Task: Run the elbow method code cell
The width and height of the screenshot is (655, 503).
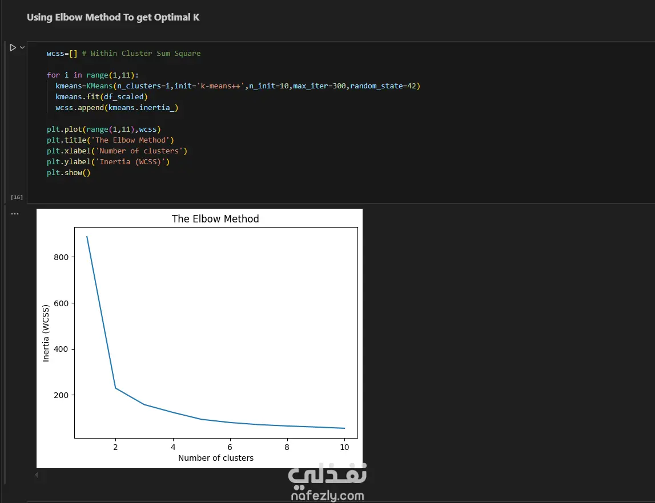Action: coord(13,48)
